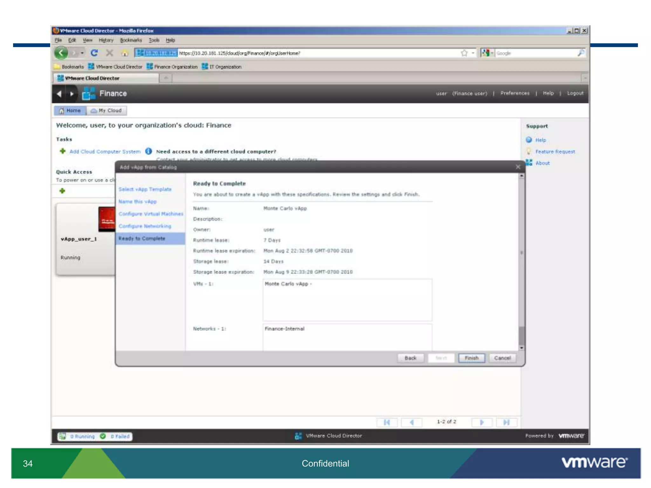Switch to the Home tab
Image resolution: width=651 pixels, height=488 pixels.
click(70, 110)
